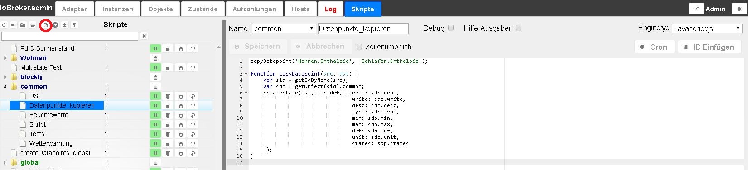Restart the Multistate-Test script
The height and width of the screenshot is (170, 748).
coord(193,67)
